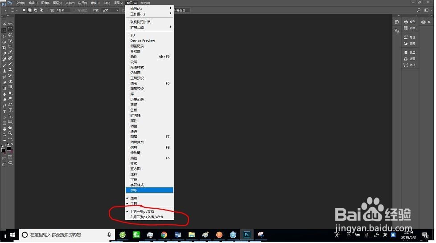Click 选择并遮住... button in options bar
Screen dimensions: 436x243
point(181,10)
